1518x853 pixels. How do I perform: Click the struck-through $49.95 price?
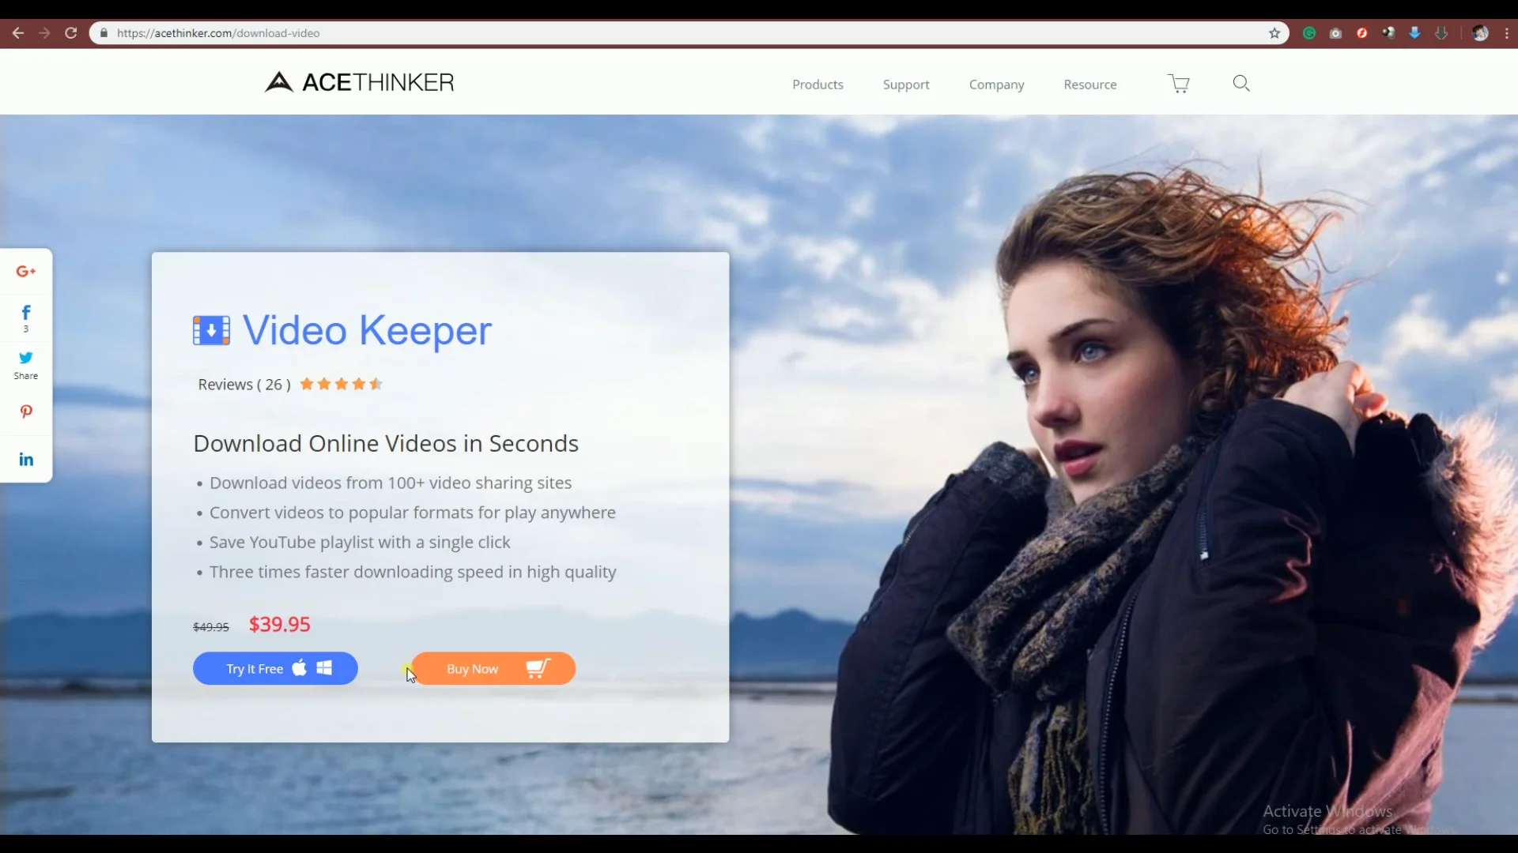(211, 627)
